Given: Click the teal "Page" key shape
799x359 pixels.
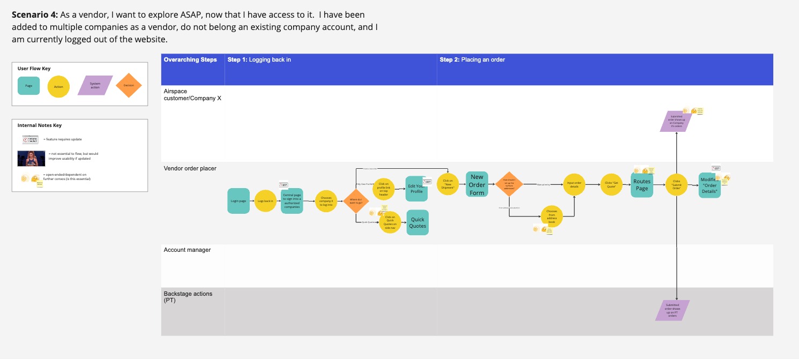Looking at the screenshot, I should click(29, 86).
